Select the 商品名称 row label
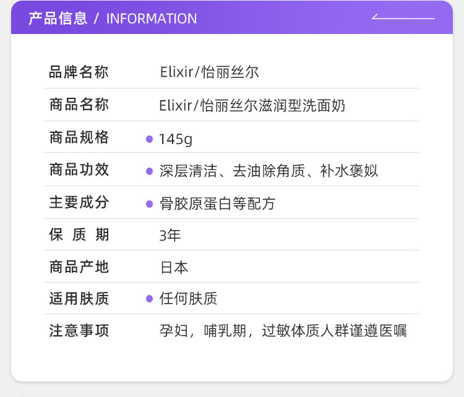464x397 pixels. 79,105
